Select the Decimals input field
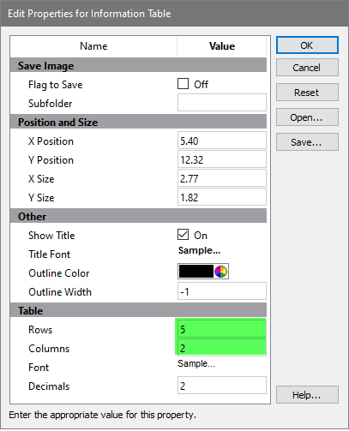The height and width of the screenshot is (431, 349). point(222,386)
